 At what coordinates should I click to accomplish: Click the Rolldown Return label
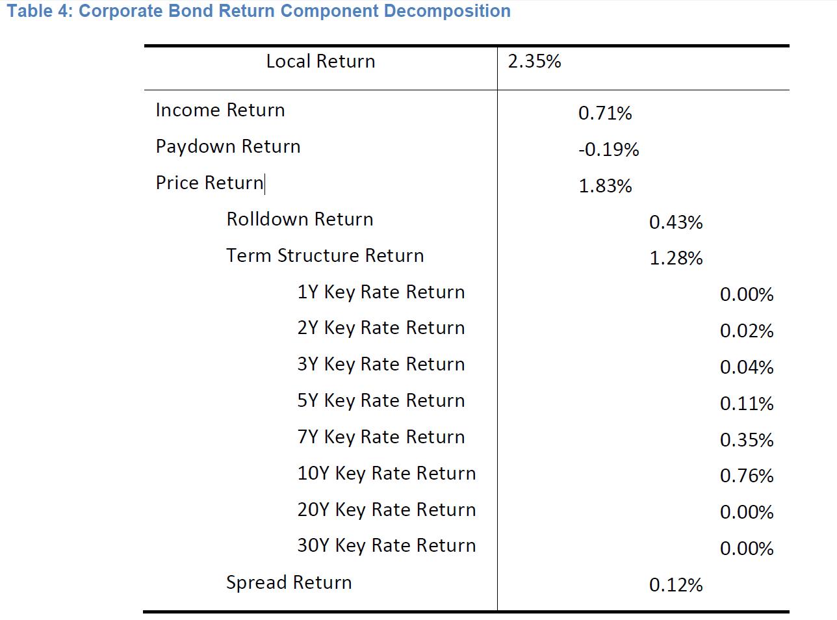pyautogui.click(x=300, y=220)
